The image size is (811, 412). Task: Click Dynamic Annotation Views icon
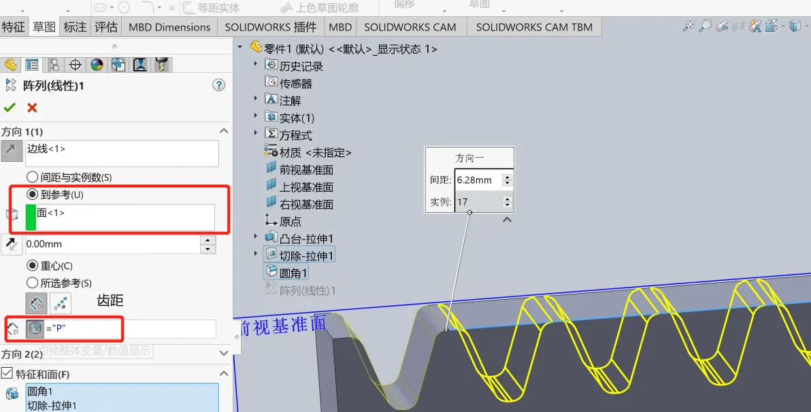(755, 26)
